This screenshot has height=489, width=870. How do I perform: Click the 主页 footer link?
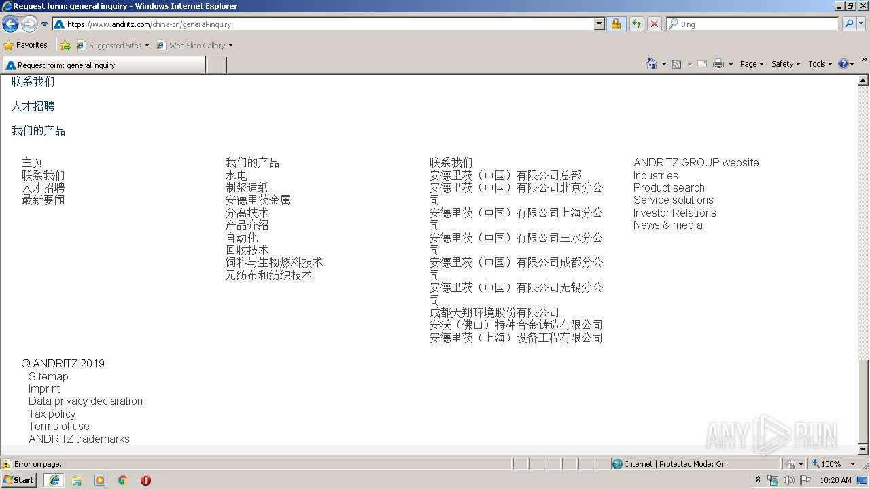coord(32,162)
